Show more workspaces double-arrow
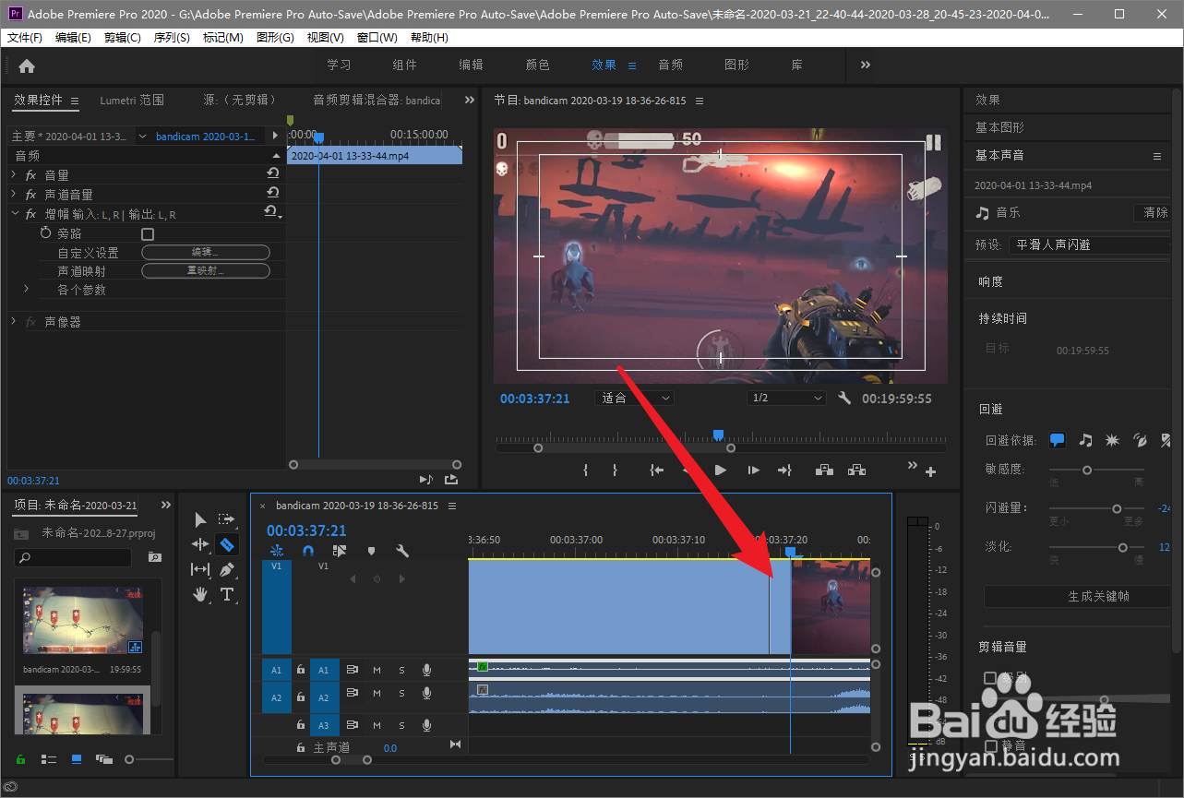Image resolution: width=1184 pixels, height=798 pixels. point(866,65)
